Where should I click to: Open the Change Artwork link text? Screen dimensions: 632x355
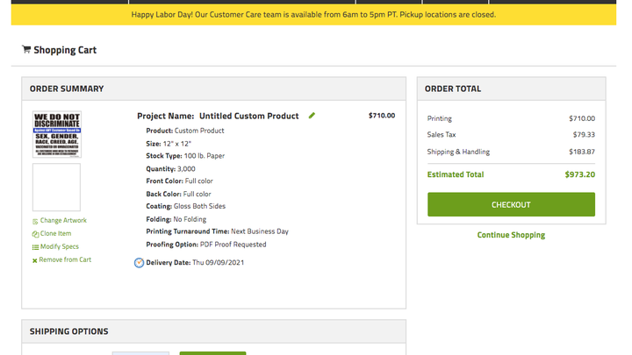63,220
